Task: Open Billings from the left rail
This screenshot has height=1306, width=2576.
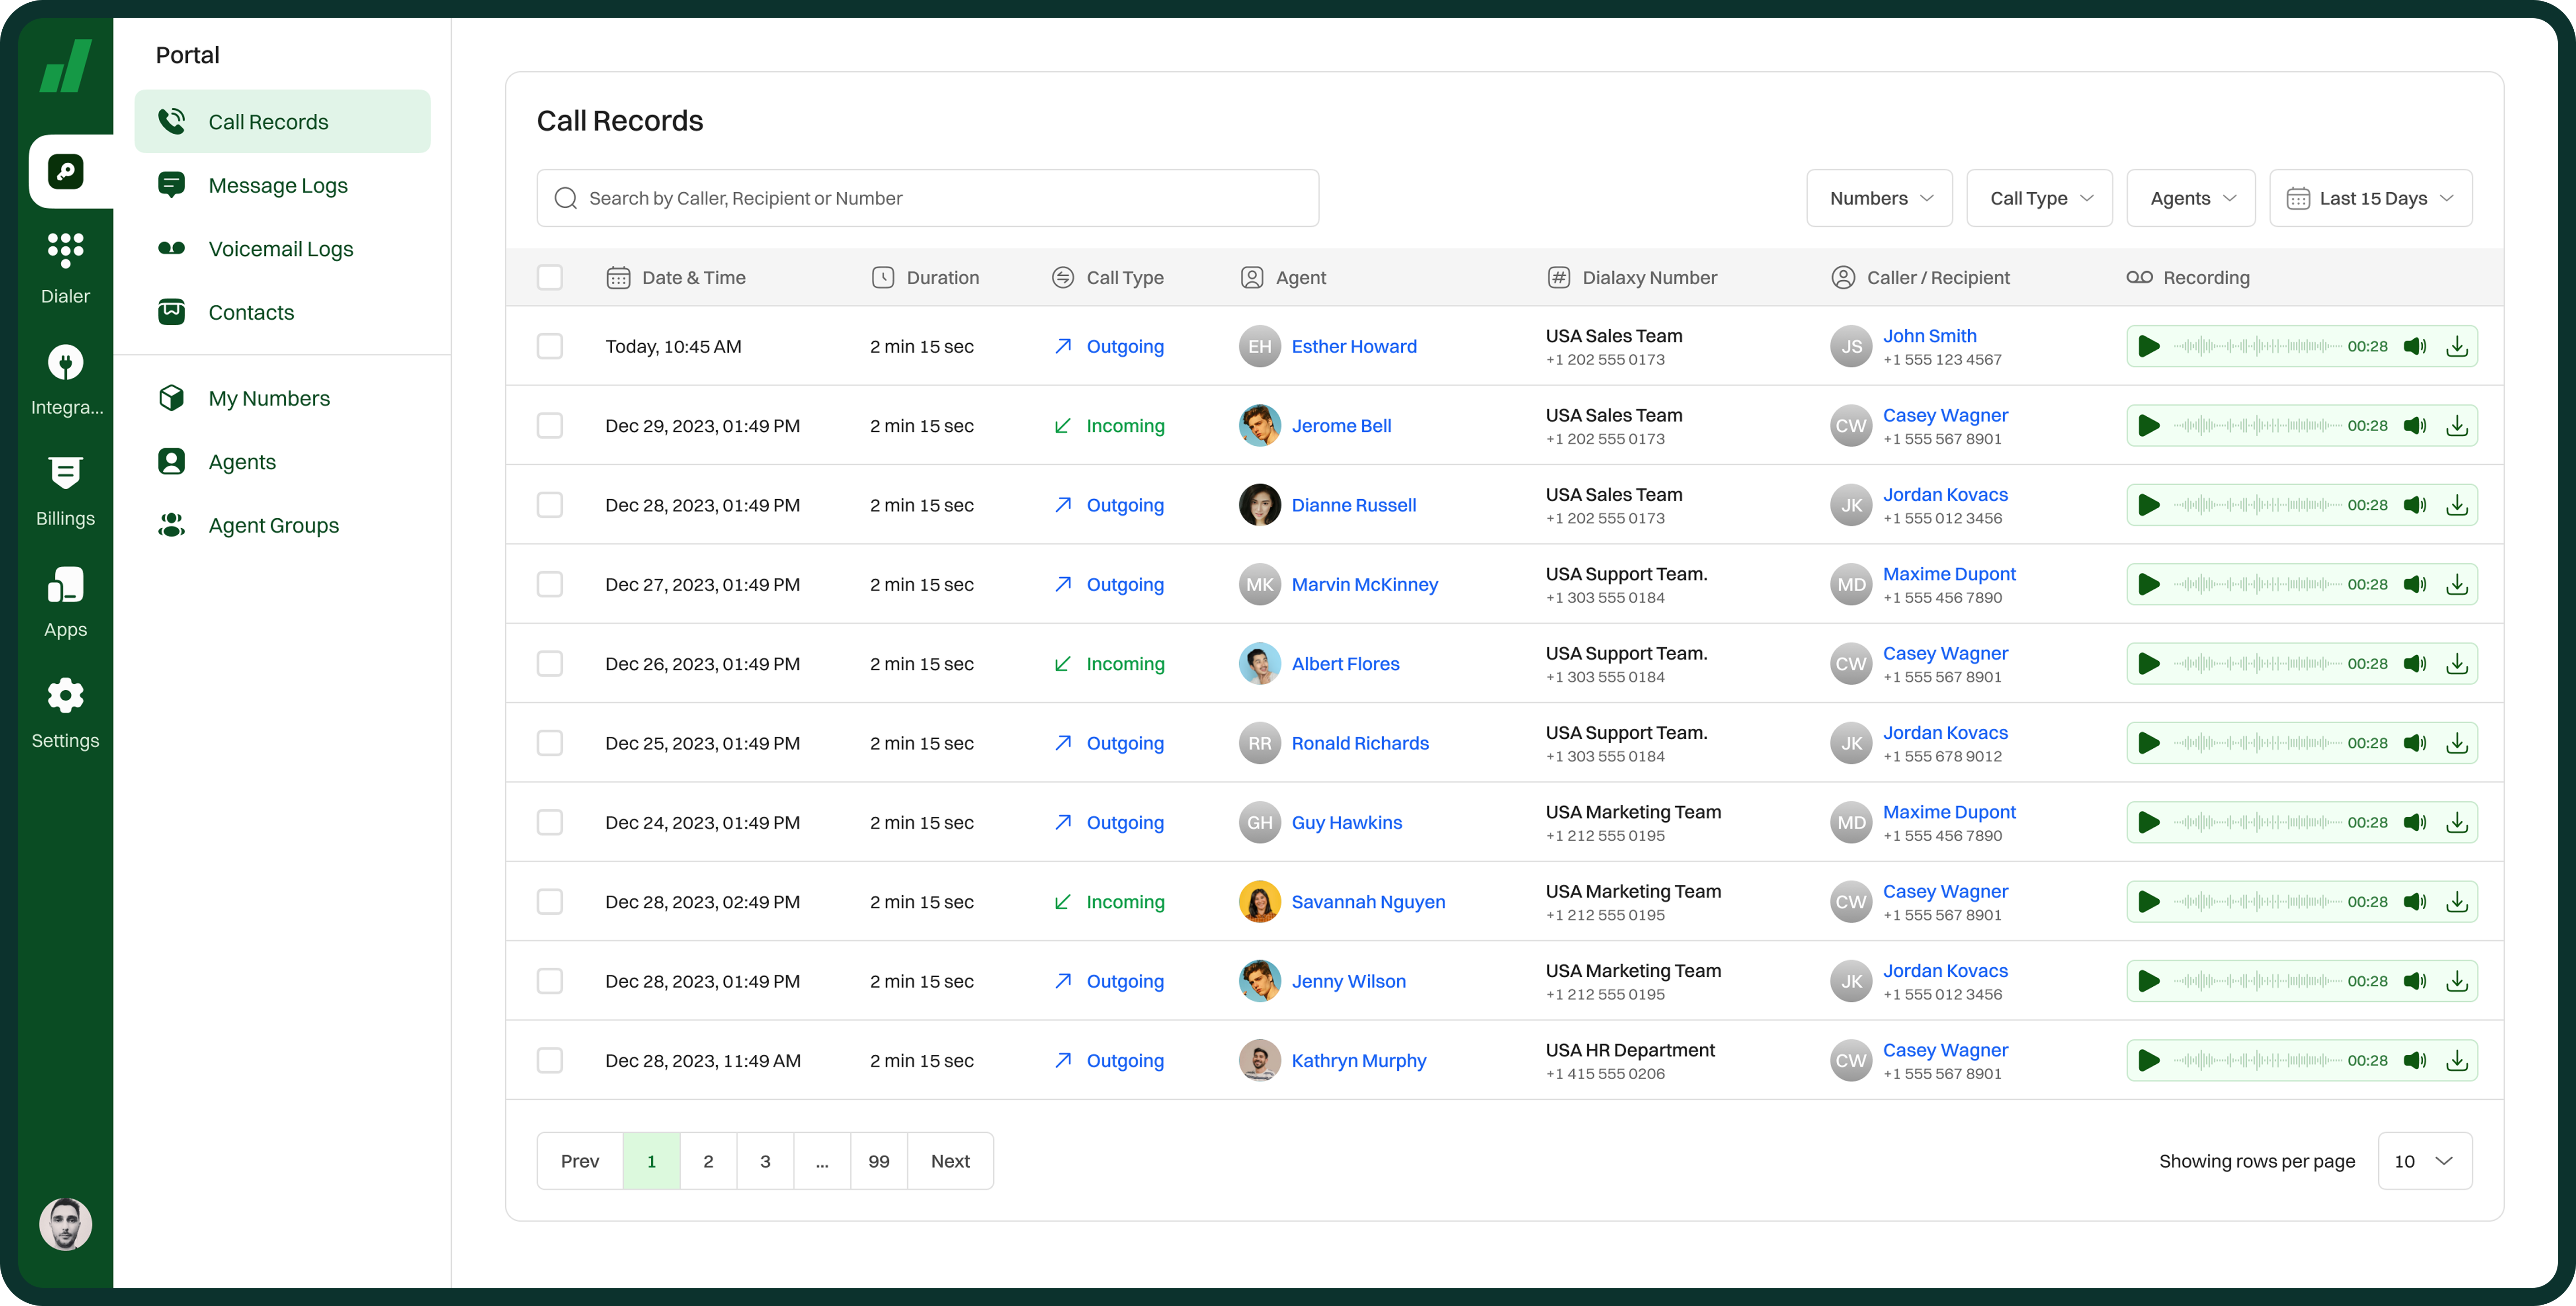Action: 65,473
